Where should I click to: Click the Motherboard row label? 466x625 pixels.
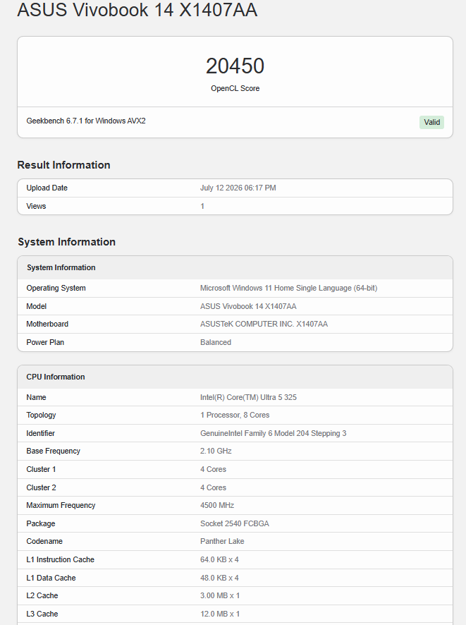click(x=47, y=324)
